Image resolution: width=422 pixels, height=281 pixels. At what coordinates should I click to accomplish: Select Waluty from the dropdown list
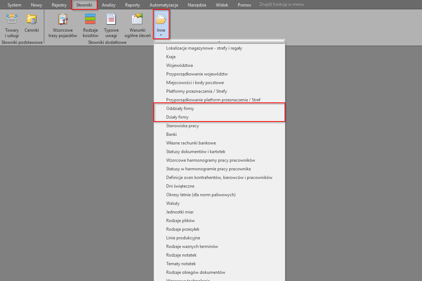[173, 203]
